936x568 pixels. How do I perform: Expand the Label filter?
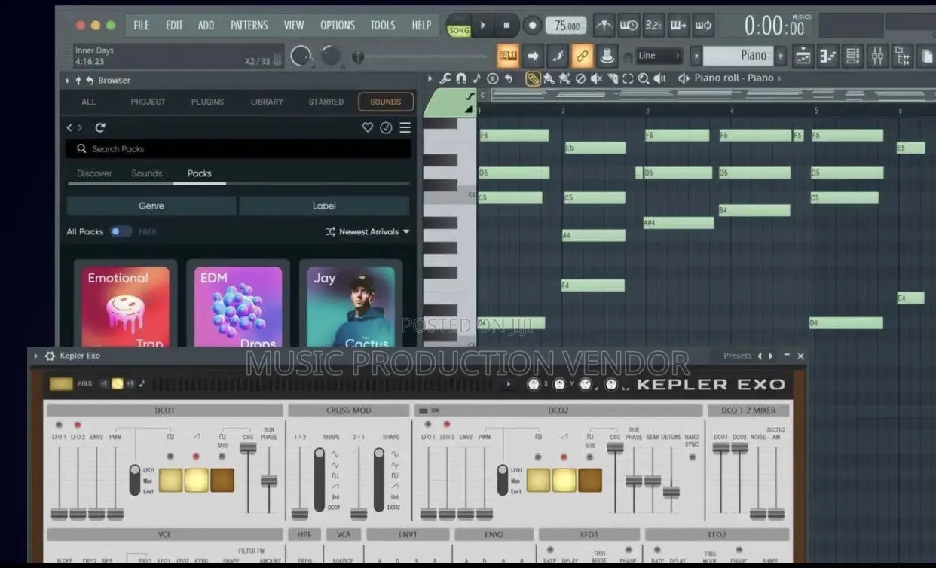(324, 206)
